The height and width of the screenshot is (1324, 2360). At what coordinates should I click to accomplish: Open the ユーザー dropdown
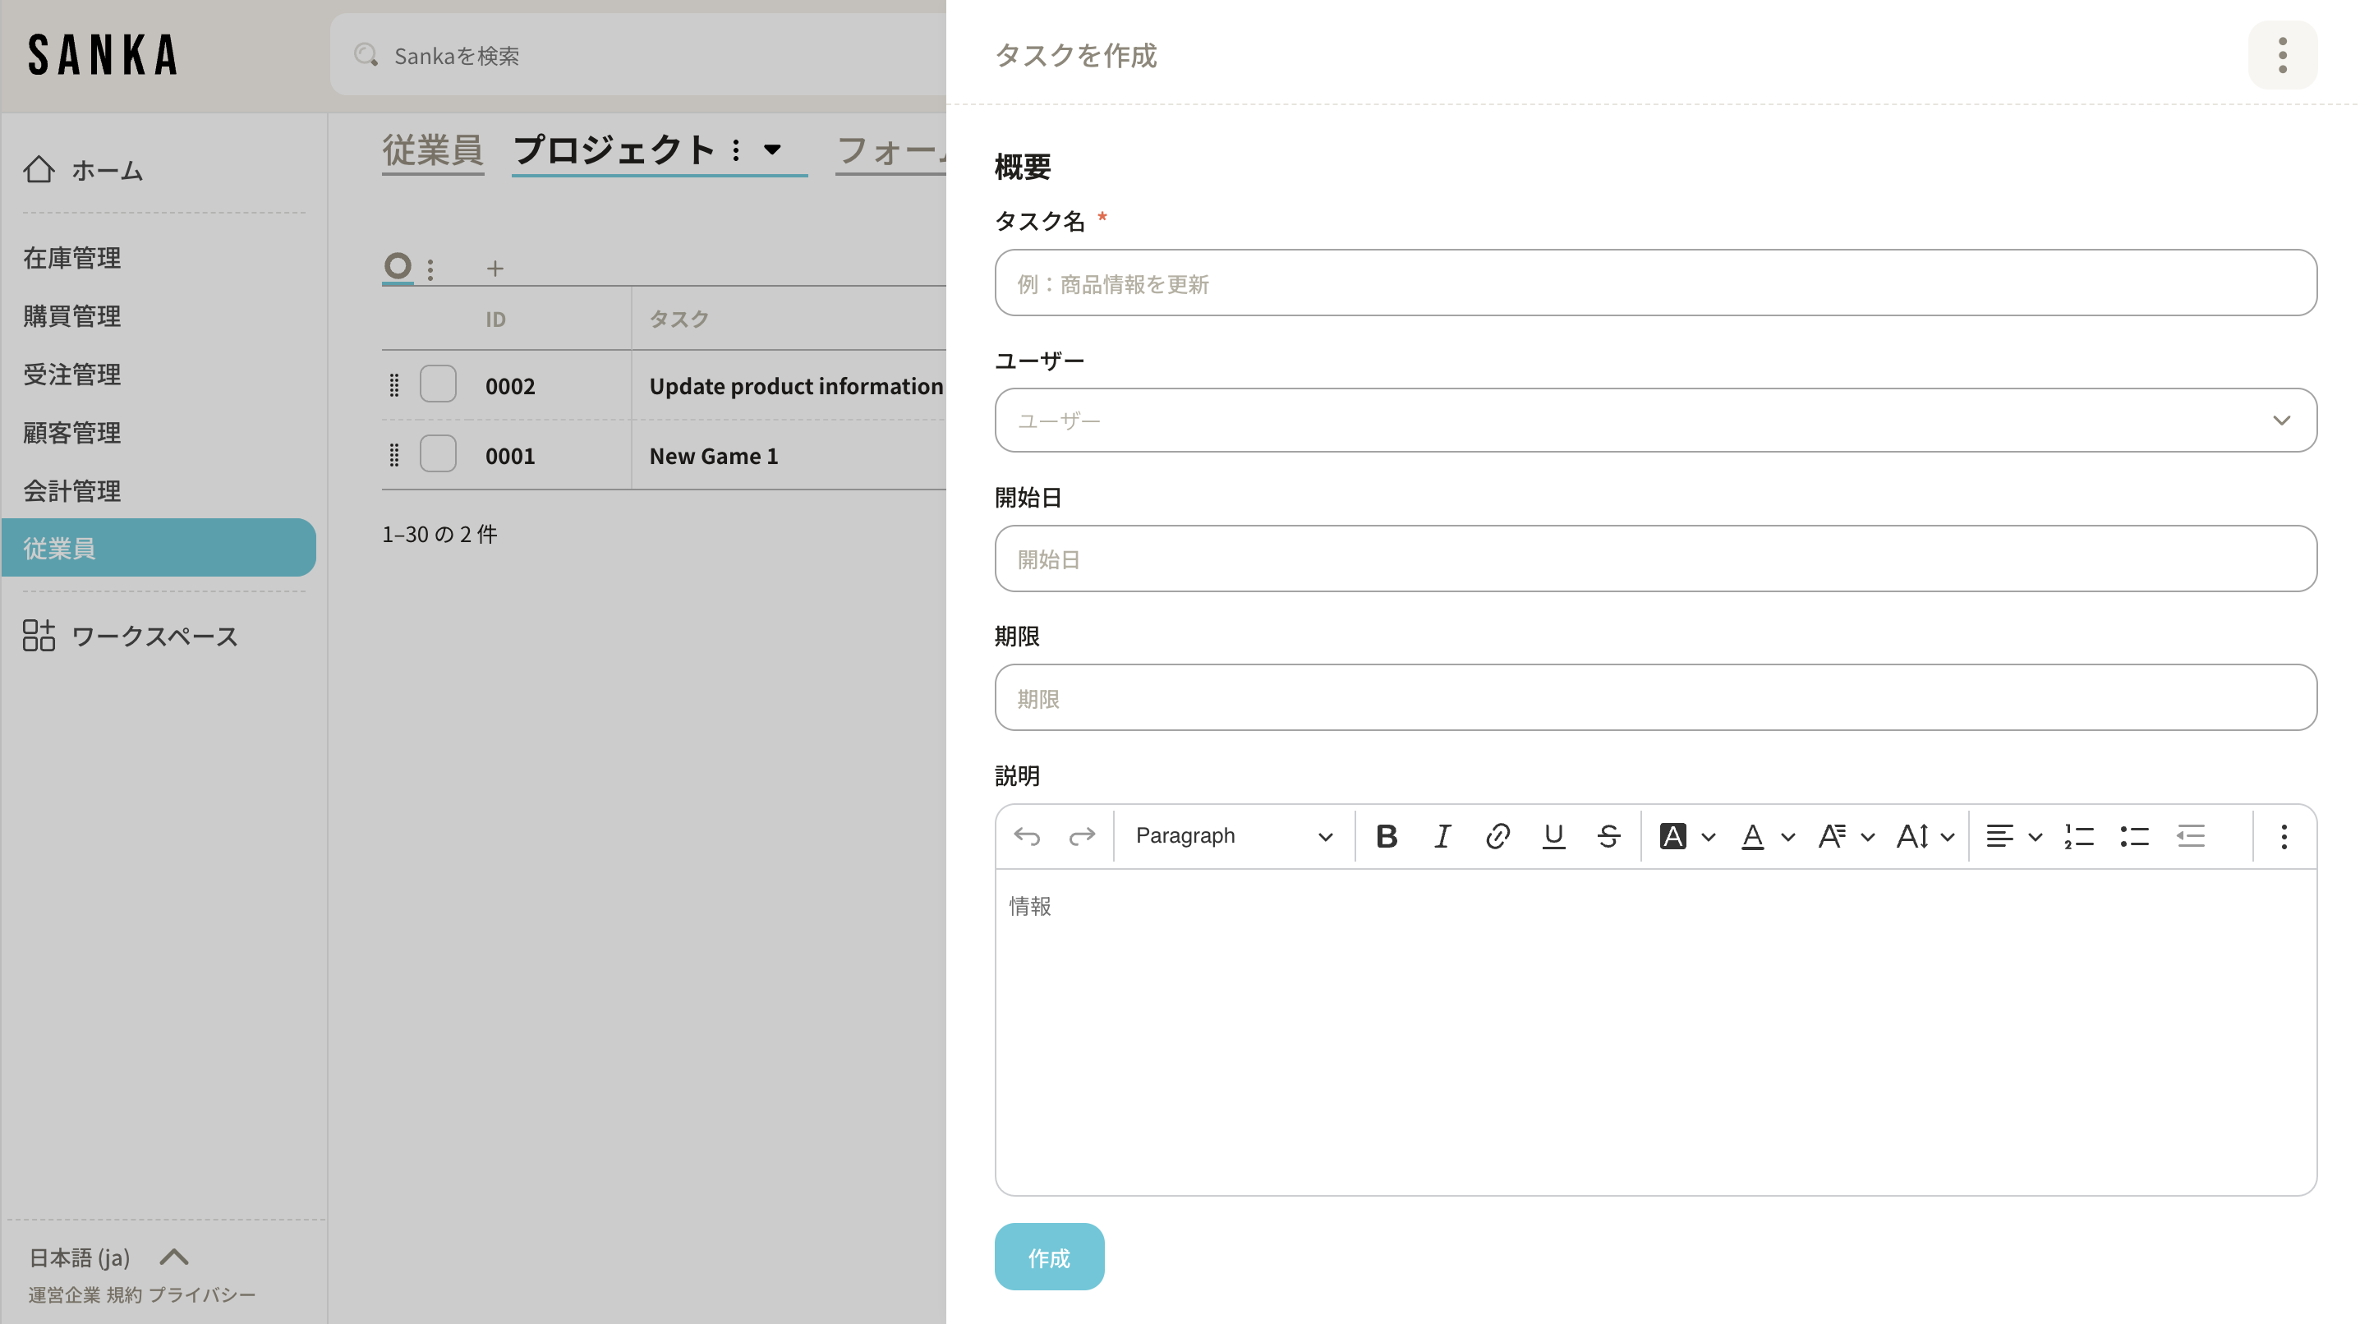tap(1655, 420)
